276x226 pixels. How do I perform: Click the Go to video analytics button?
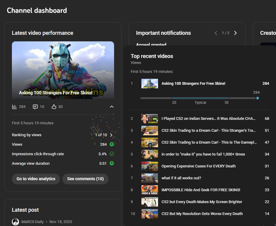[x=36, y=179]
